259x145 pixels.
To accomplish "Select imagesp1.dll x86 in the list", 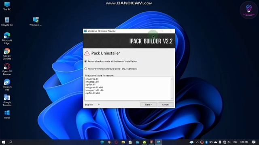I will pos(94,90).
